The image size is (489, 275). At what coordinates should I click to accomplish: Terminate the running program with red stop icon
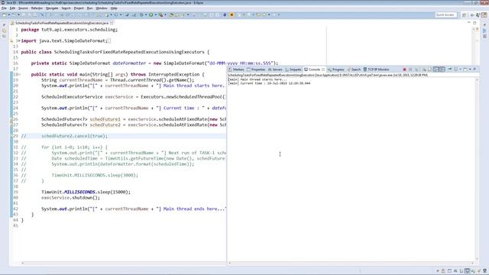(404, 70)
